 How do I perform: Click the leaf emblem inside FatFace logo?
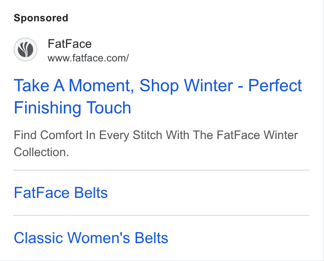(x=26, y=49)
